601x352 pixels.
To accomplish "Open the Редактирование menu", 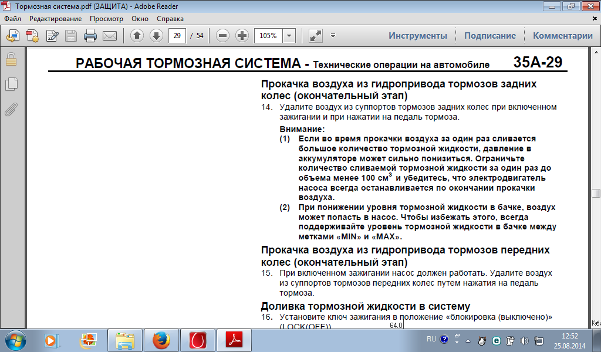I will tap(56, 18).
